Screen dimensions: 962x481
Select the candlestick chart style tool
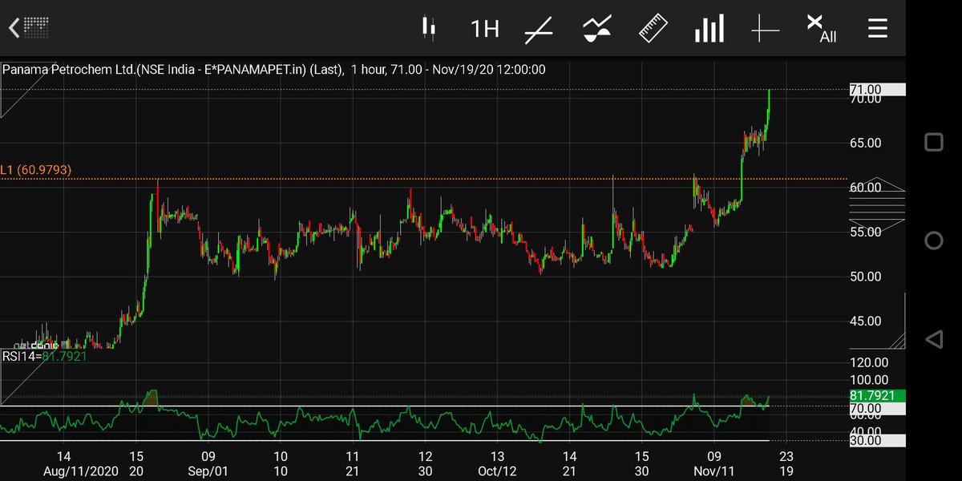(430, 28)
